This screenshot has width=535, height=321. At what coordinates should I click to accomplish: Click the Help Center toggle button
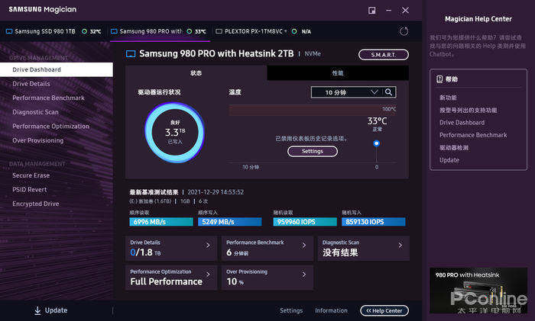tap(384, 310)
